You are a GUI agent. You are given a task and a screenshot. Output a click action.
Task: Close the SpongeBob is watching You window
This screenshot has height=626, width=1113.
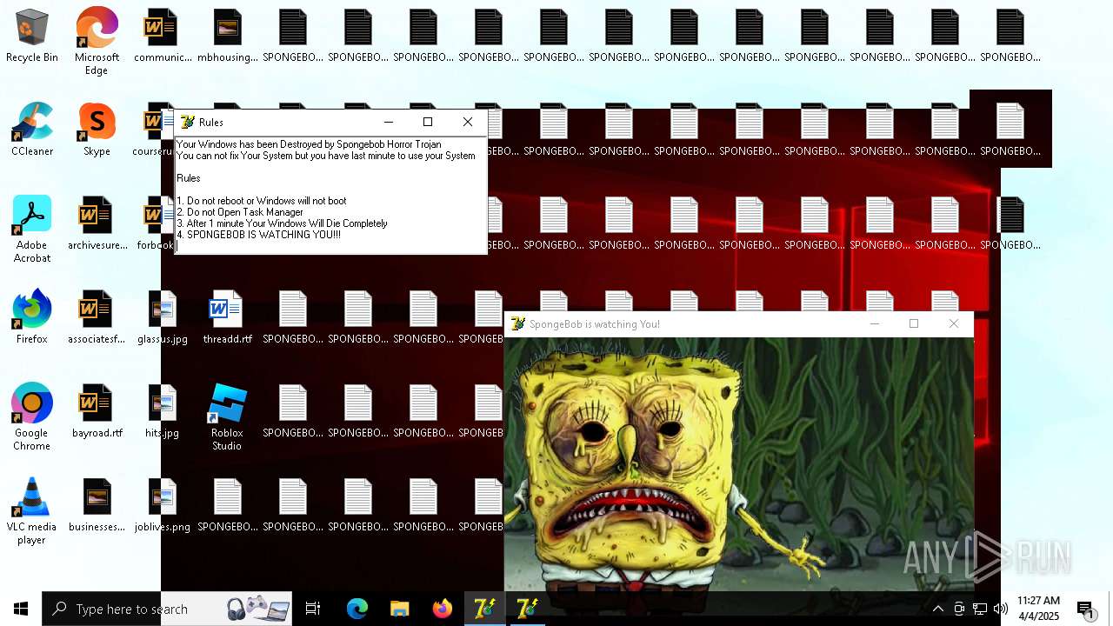[954, 324]
